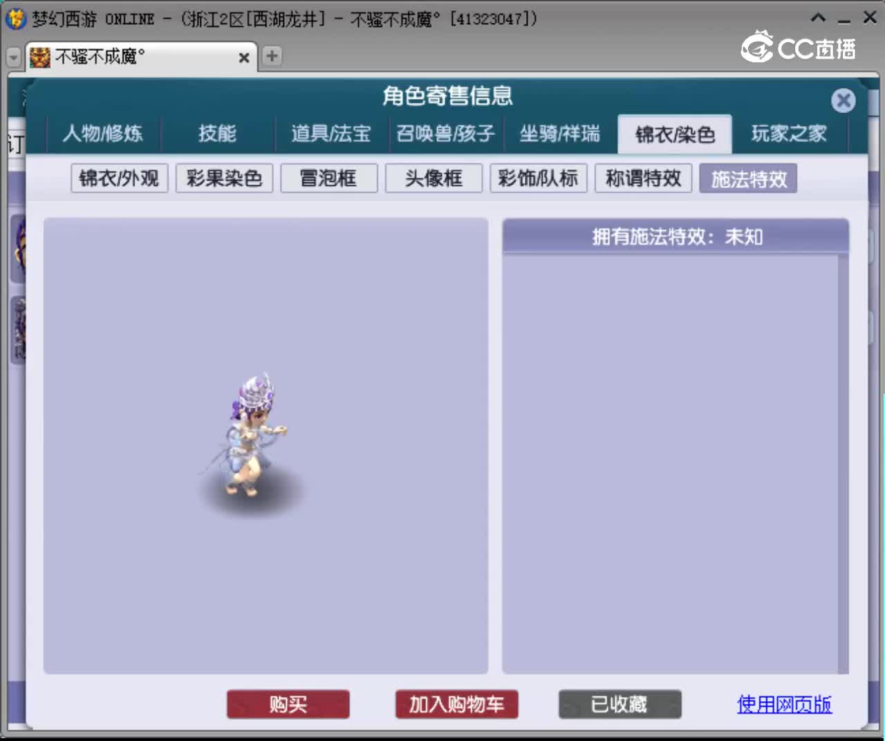885x741 pixels.
Task: Click the character avatar icon in tab
Action: tap(40, 57)
